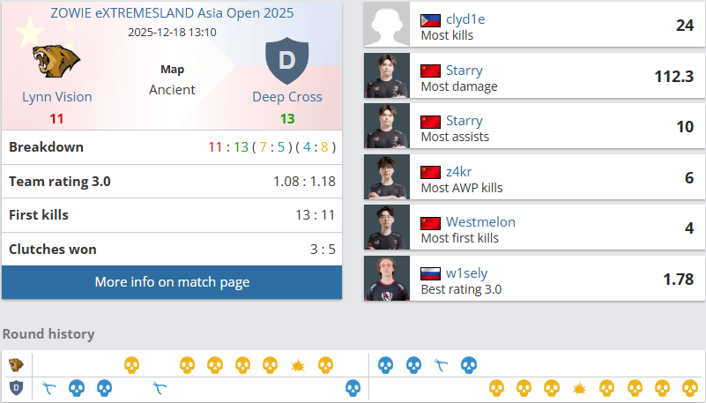Open the Lynn Vision team link
The image size is (706, 403).
[x=57, y=97]
